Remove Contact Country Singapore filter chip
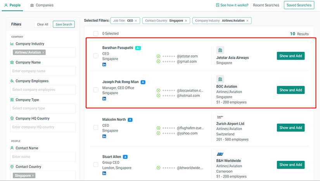The height and width of the screenshot is (181, 320). pos(186,20)
